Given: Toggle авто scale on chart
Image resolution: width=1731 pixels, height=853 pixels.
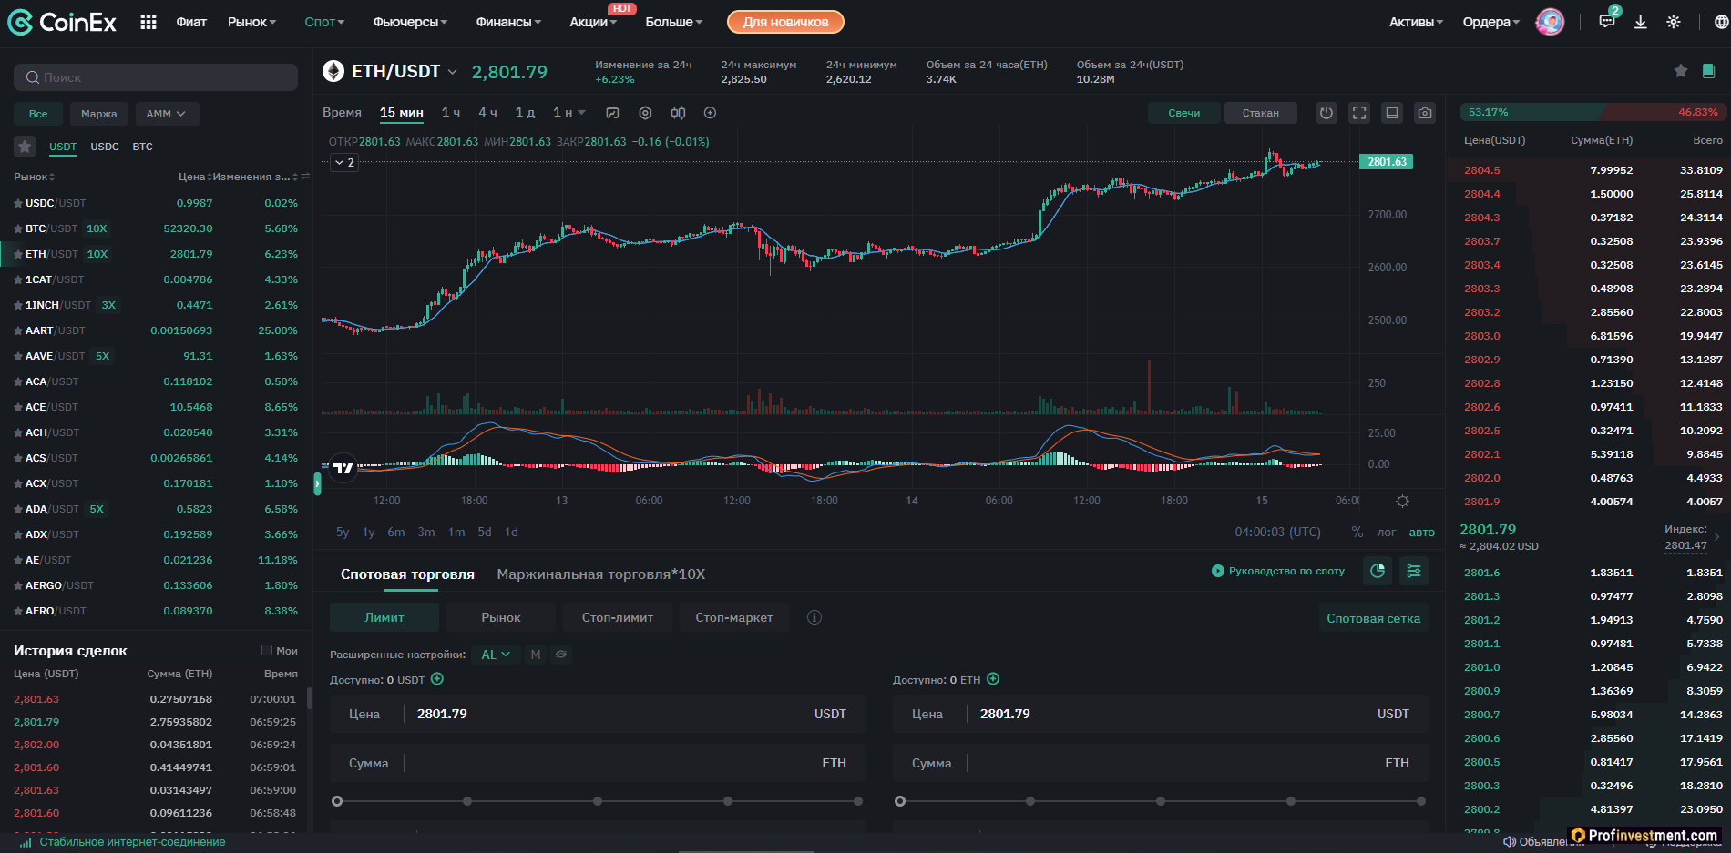Looking at the screenshot, I should tap(1422, 533).
